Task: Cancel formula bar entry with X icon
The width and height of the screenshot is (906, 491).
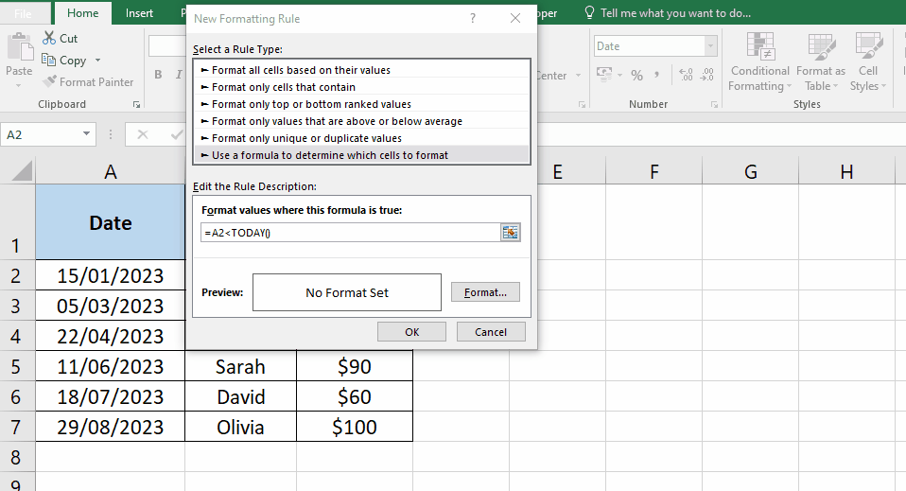Action: click(x=143, y=134)
